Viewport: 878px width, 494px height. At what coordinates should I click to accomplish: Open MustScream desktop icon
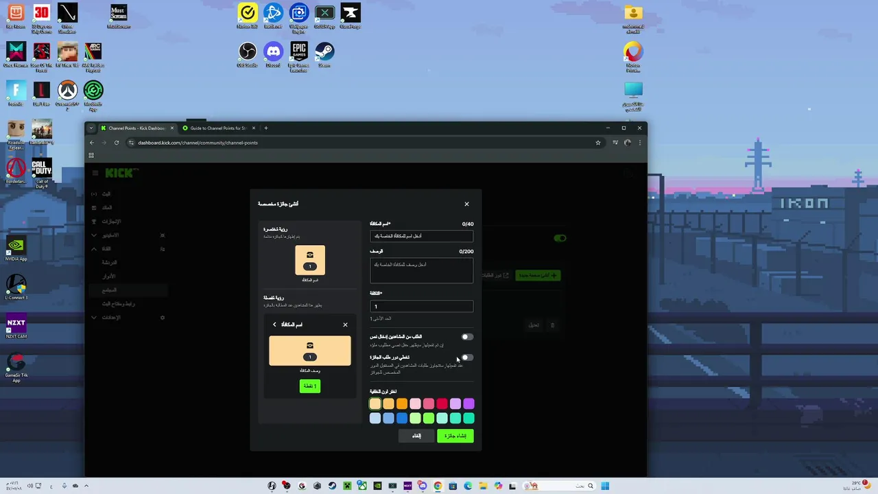[x=119, y=16]
